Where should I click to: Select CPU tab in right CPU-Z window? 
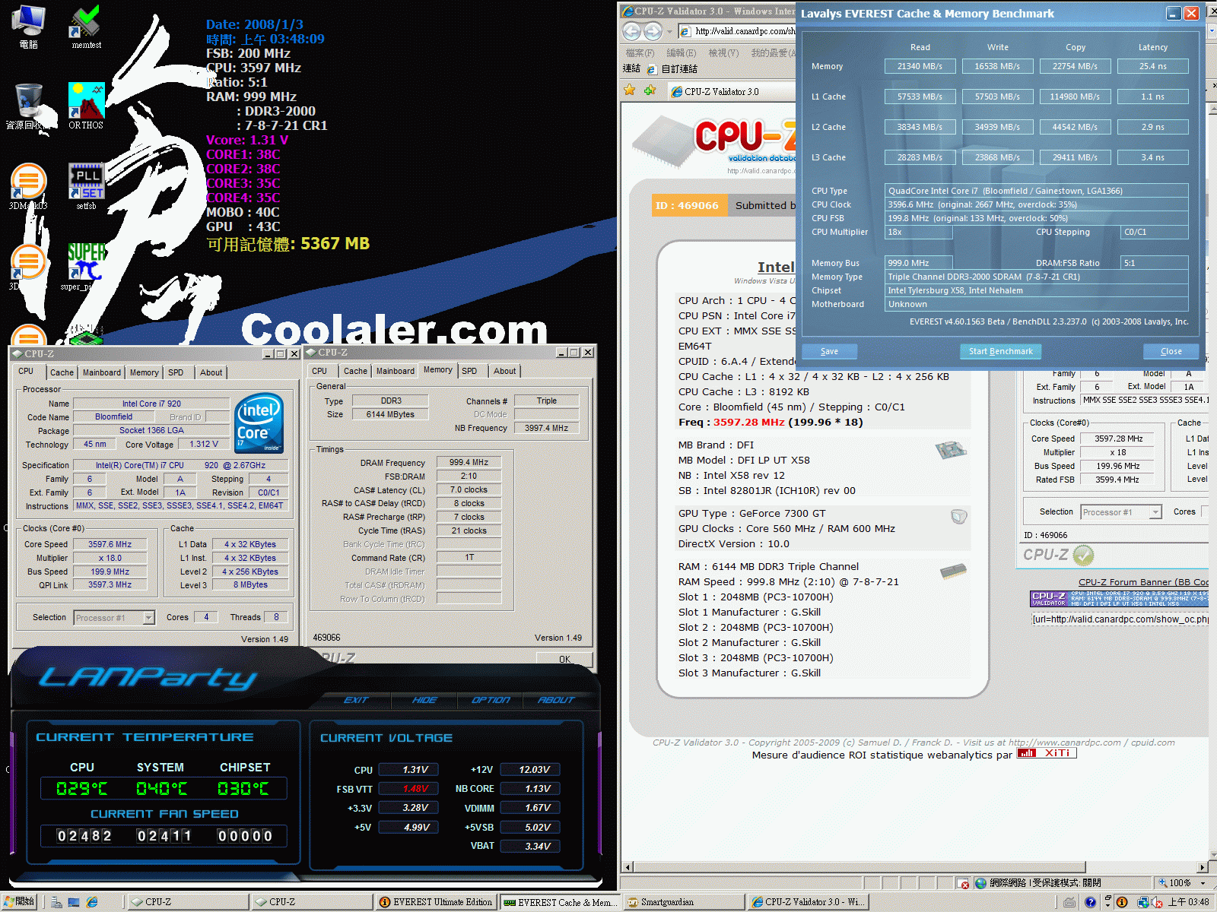[319, 371]
